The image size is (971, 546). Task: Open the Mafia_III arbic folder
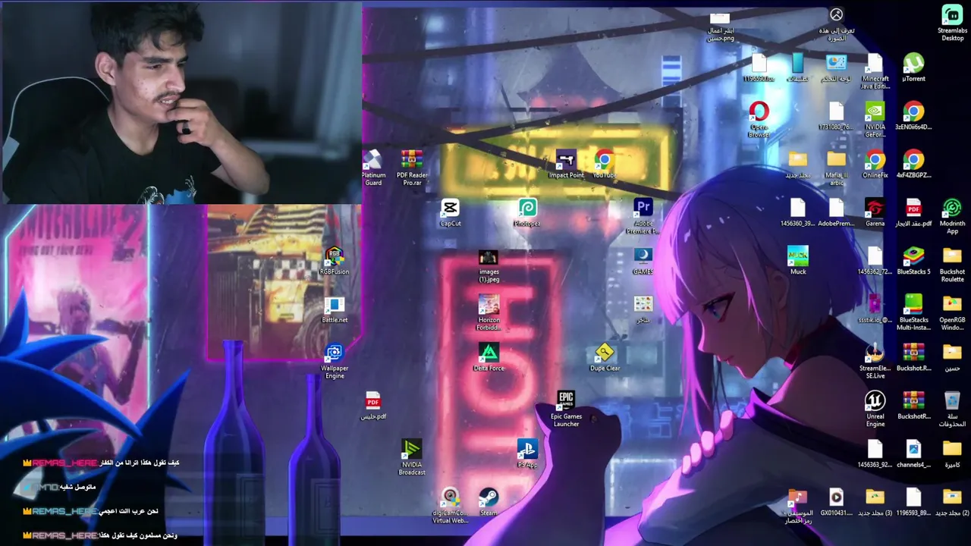(x=836, y=168)
